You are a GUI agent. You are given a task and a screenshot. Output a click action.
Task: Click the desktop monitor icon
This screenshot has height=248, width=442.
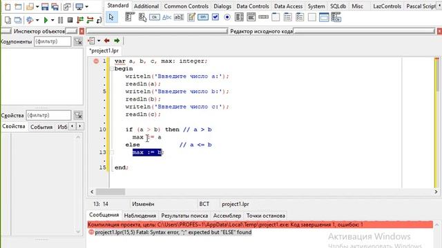[79, 6]
